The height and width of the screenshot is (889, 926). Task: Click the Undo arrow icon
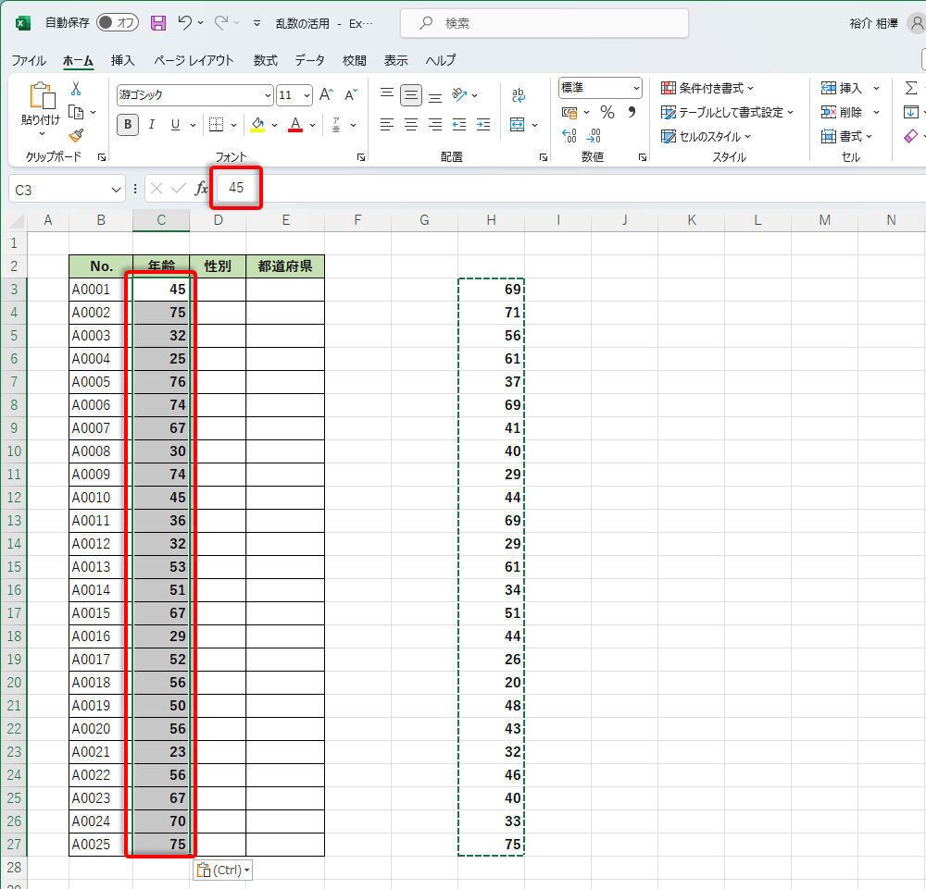coord(185,22)
